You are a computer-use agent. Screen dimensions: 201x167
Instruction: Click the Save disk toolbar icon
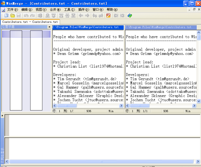pos(18,16)
